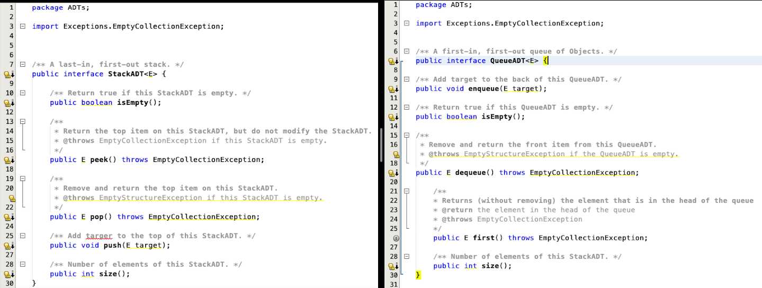Collapse the 'Return true if this QueueADT is empty' comment fold
The width and height of the screenshot is (762, 288).
[407, 107]
